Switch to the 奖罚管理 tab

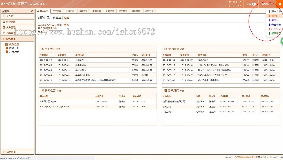(x=123, y=11)
